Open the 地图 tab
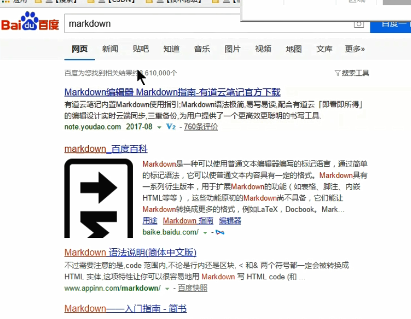Image resolution: width=411 pixels, height=319 pixels. [294, 49]
